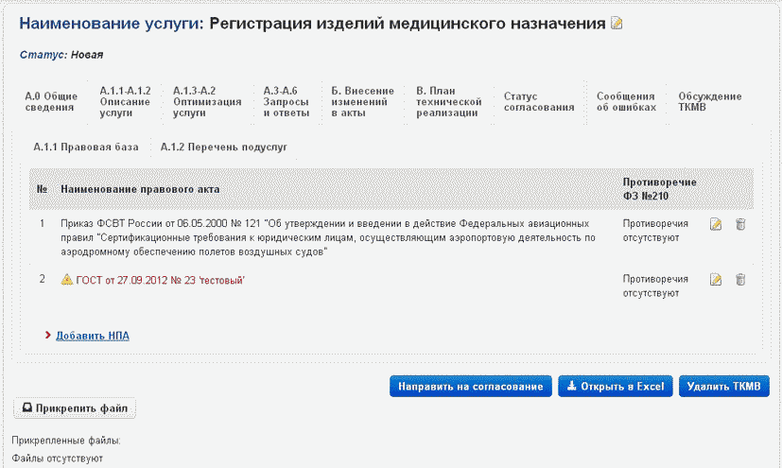Delete the ГОСТ от 27.09.2012 row
The width and height of the screenshot is (782, 468).
(x=740, y=280)
